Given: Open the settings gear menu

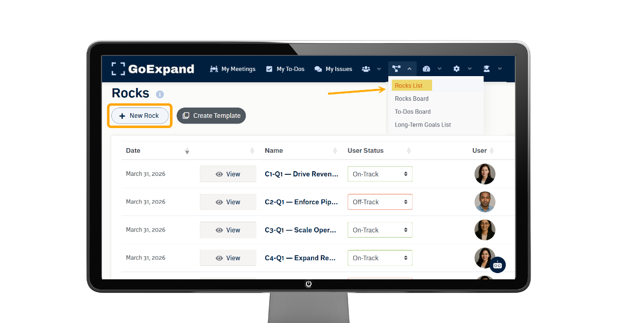Looking at the screenshot, I should point(456,69).
